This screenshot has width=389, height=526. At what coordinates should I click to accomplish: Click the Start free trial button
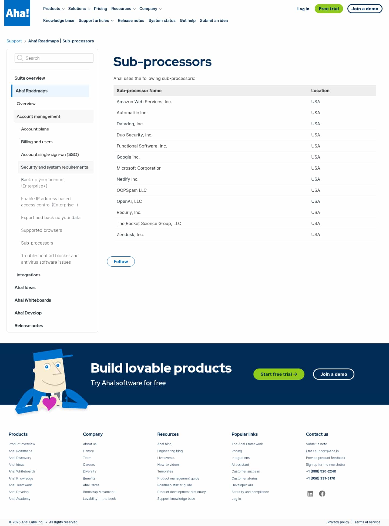(279, 374)
